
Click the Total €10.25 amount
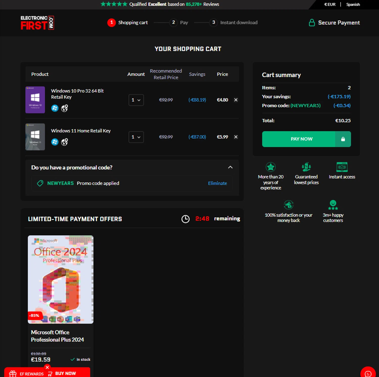[x=343, y=121]
